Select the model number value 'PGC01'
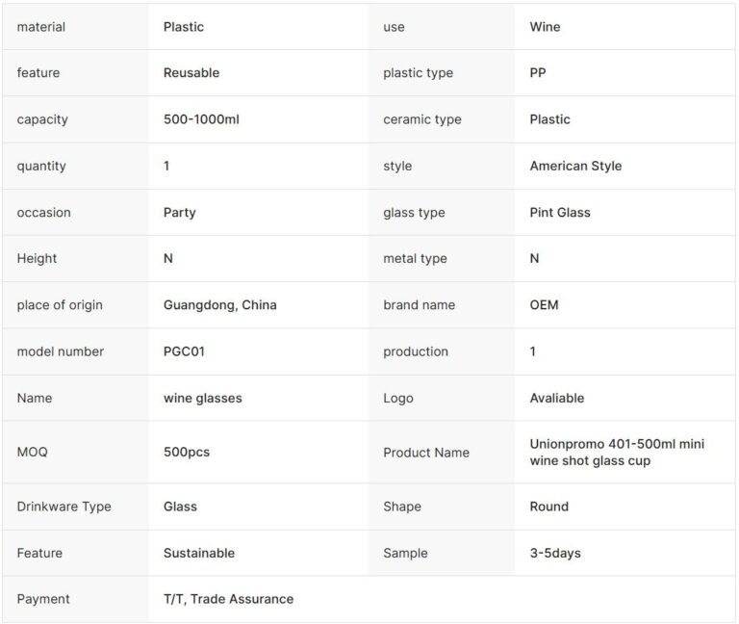 pos(184,351)
